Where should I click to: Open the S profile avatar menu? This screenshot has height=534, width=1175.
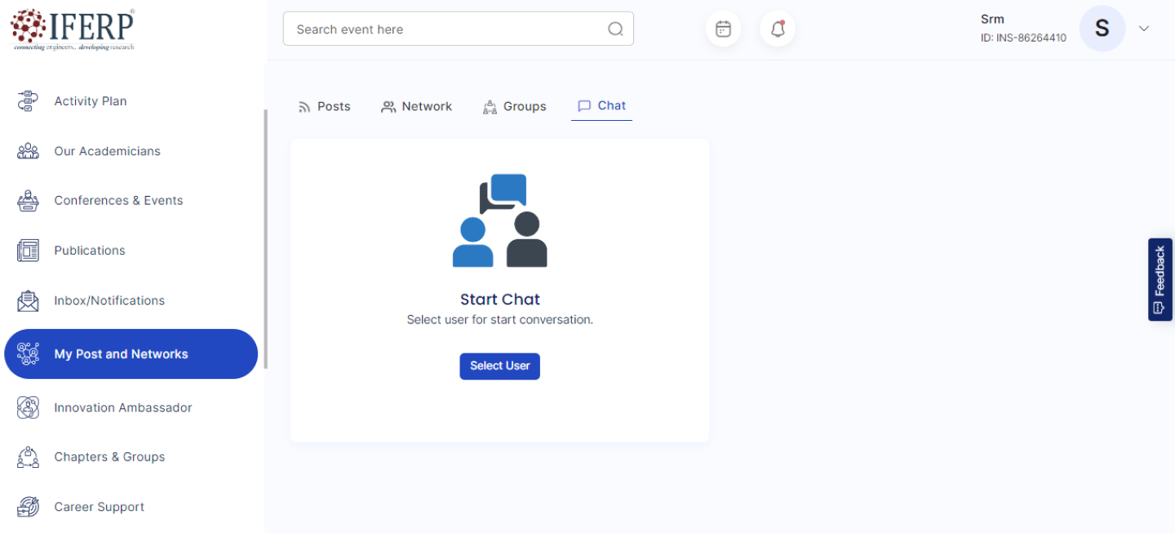(x=1102, y=29)
